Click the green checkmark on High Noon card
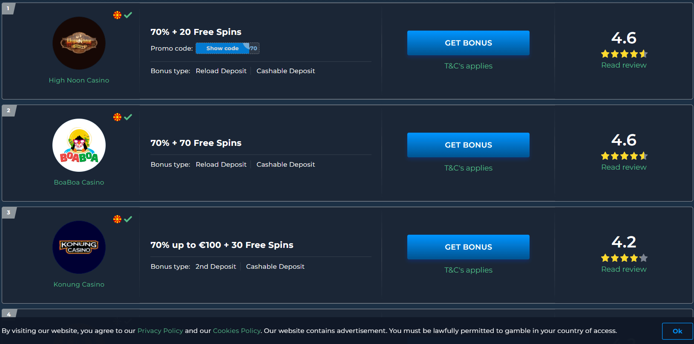This screenshot has height=344, width=694. (128, 15)
